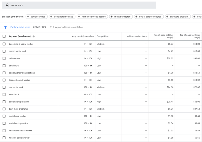Click the search magnifier icon

point(8,5)
